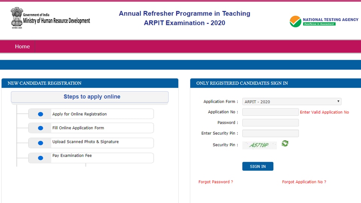Click the Government of India emblem logo
This screenshot has height=203, width=361.
tap(17, 18)
